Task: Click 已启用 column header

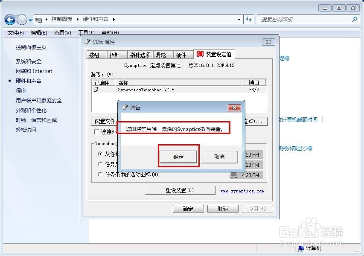Action: point(104,83)
